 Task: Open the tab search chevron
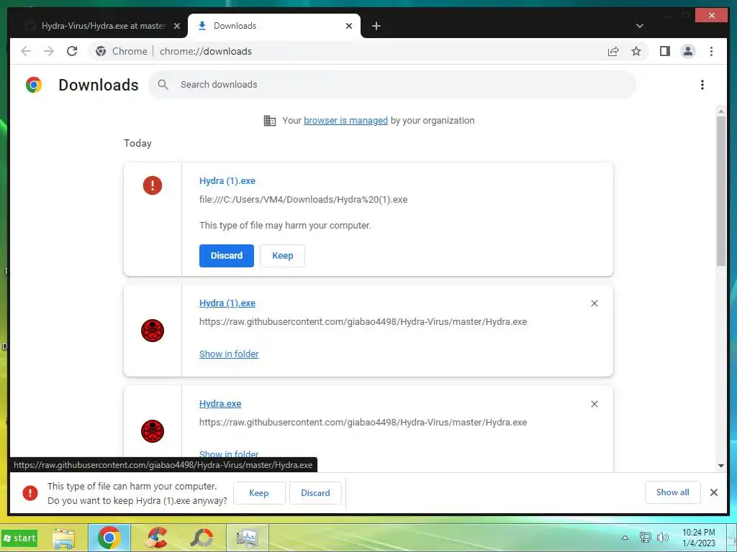[x=639, y=26]
